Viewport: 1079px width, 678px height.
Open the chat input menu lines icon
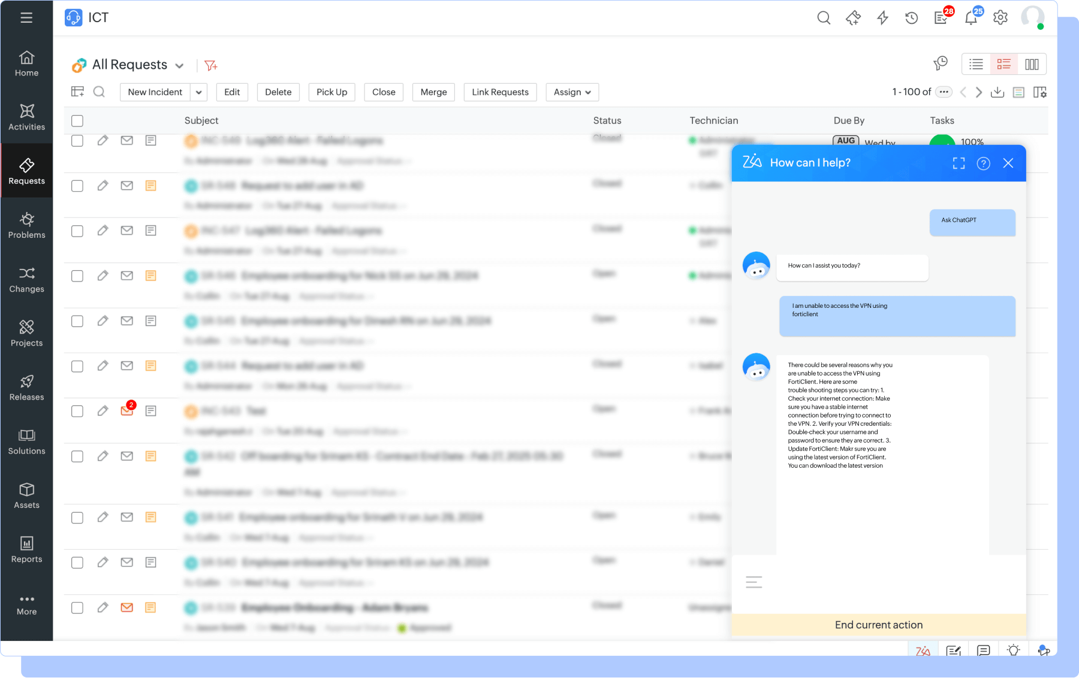(754, 582)
